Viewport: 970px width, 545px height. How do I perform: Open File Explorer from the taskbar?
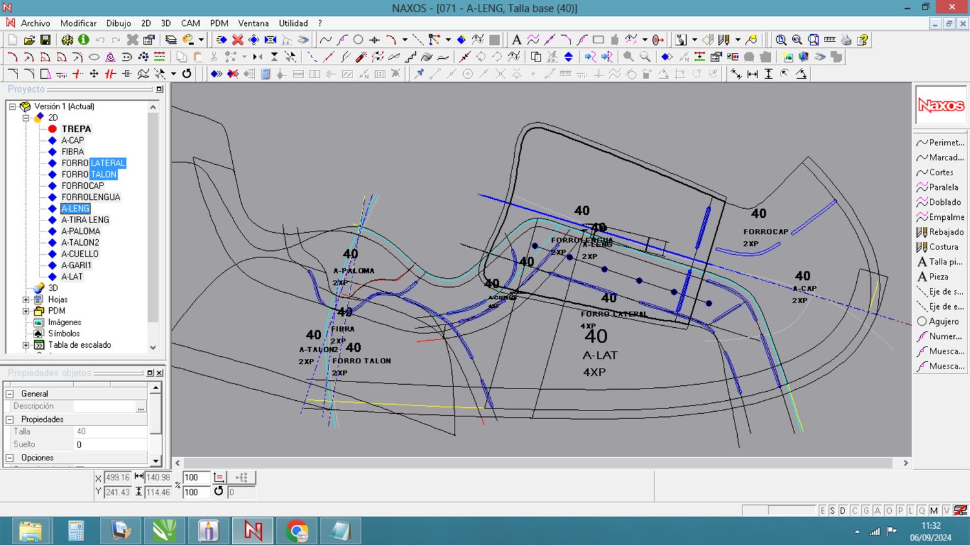(31, 531)
